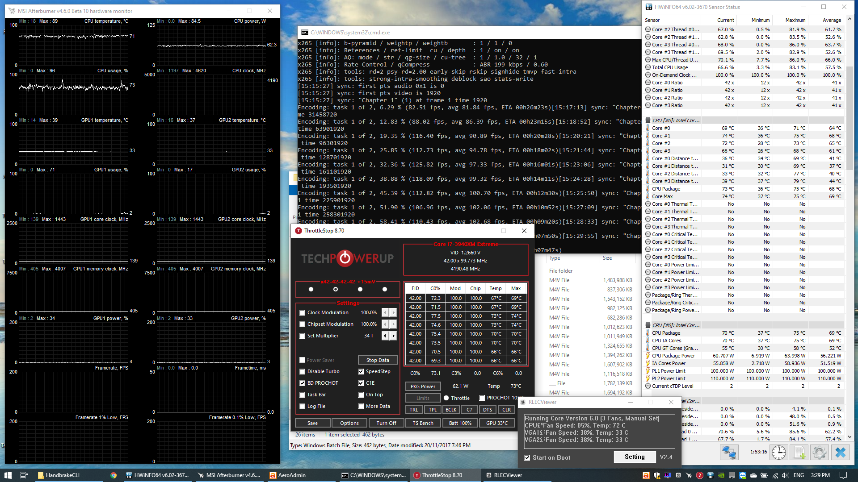Click the NVIDIA tray icon

[x=721, y=475]
